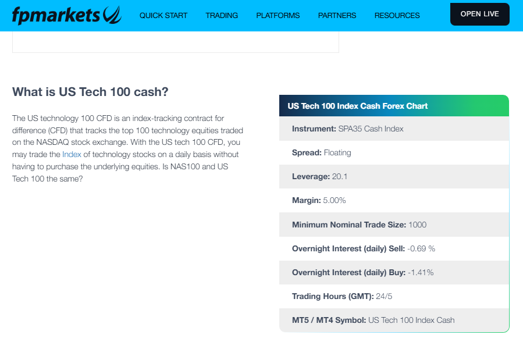Select the Spread: Floating row
Screen dimensions: 523x338
394,152
